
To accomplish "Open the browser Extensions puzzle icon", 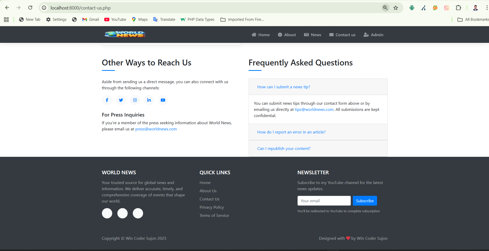I will click(458, 8).
